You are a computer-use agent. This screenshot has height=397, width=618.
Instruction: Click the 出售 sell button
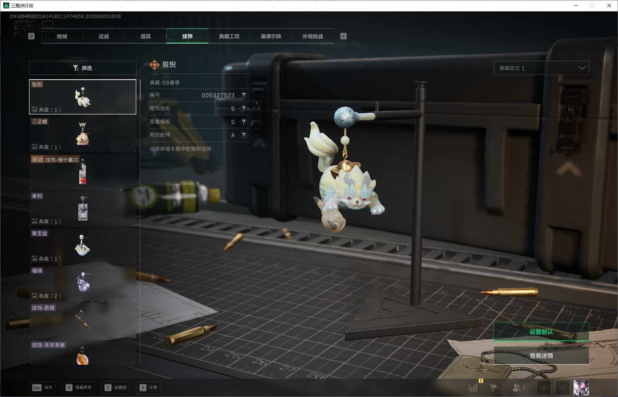point(148,387)
